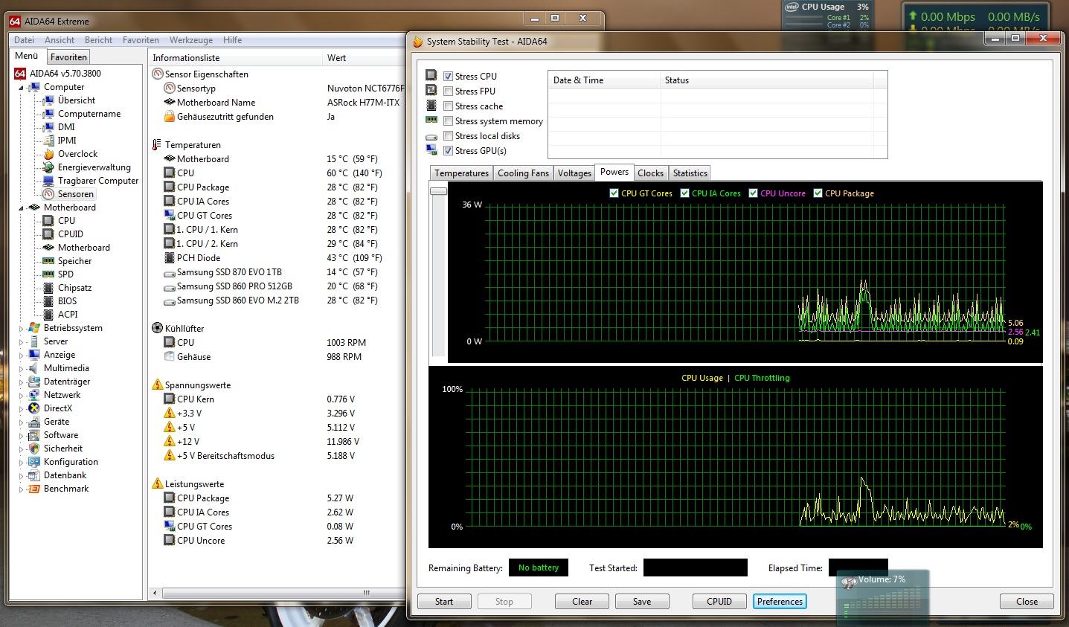Click the Kühllüfter fan icon
This screenshot has width=1069, height=627.
[x=157, y=328]
